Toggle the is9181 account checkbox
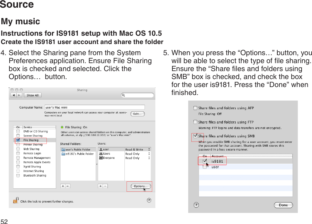Viewport: 312px width, 224px height. click(x=205, y=161)
